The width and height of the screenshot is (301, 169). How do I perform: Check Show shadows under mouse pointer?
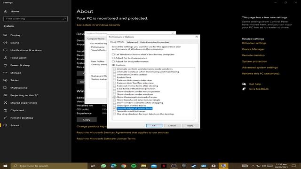click(115, 92)
